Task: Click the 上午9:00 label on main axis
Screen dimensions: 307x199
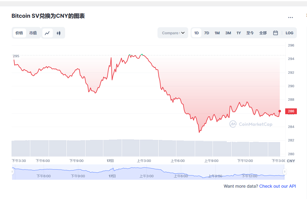Action: pyautogui.click(x=211, y=161)
